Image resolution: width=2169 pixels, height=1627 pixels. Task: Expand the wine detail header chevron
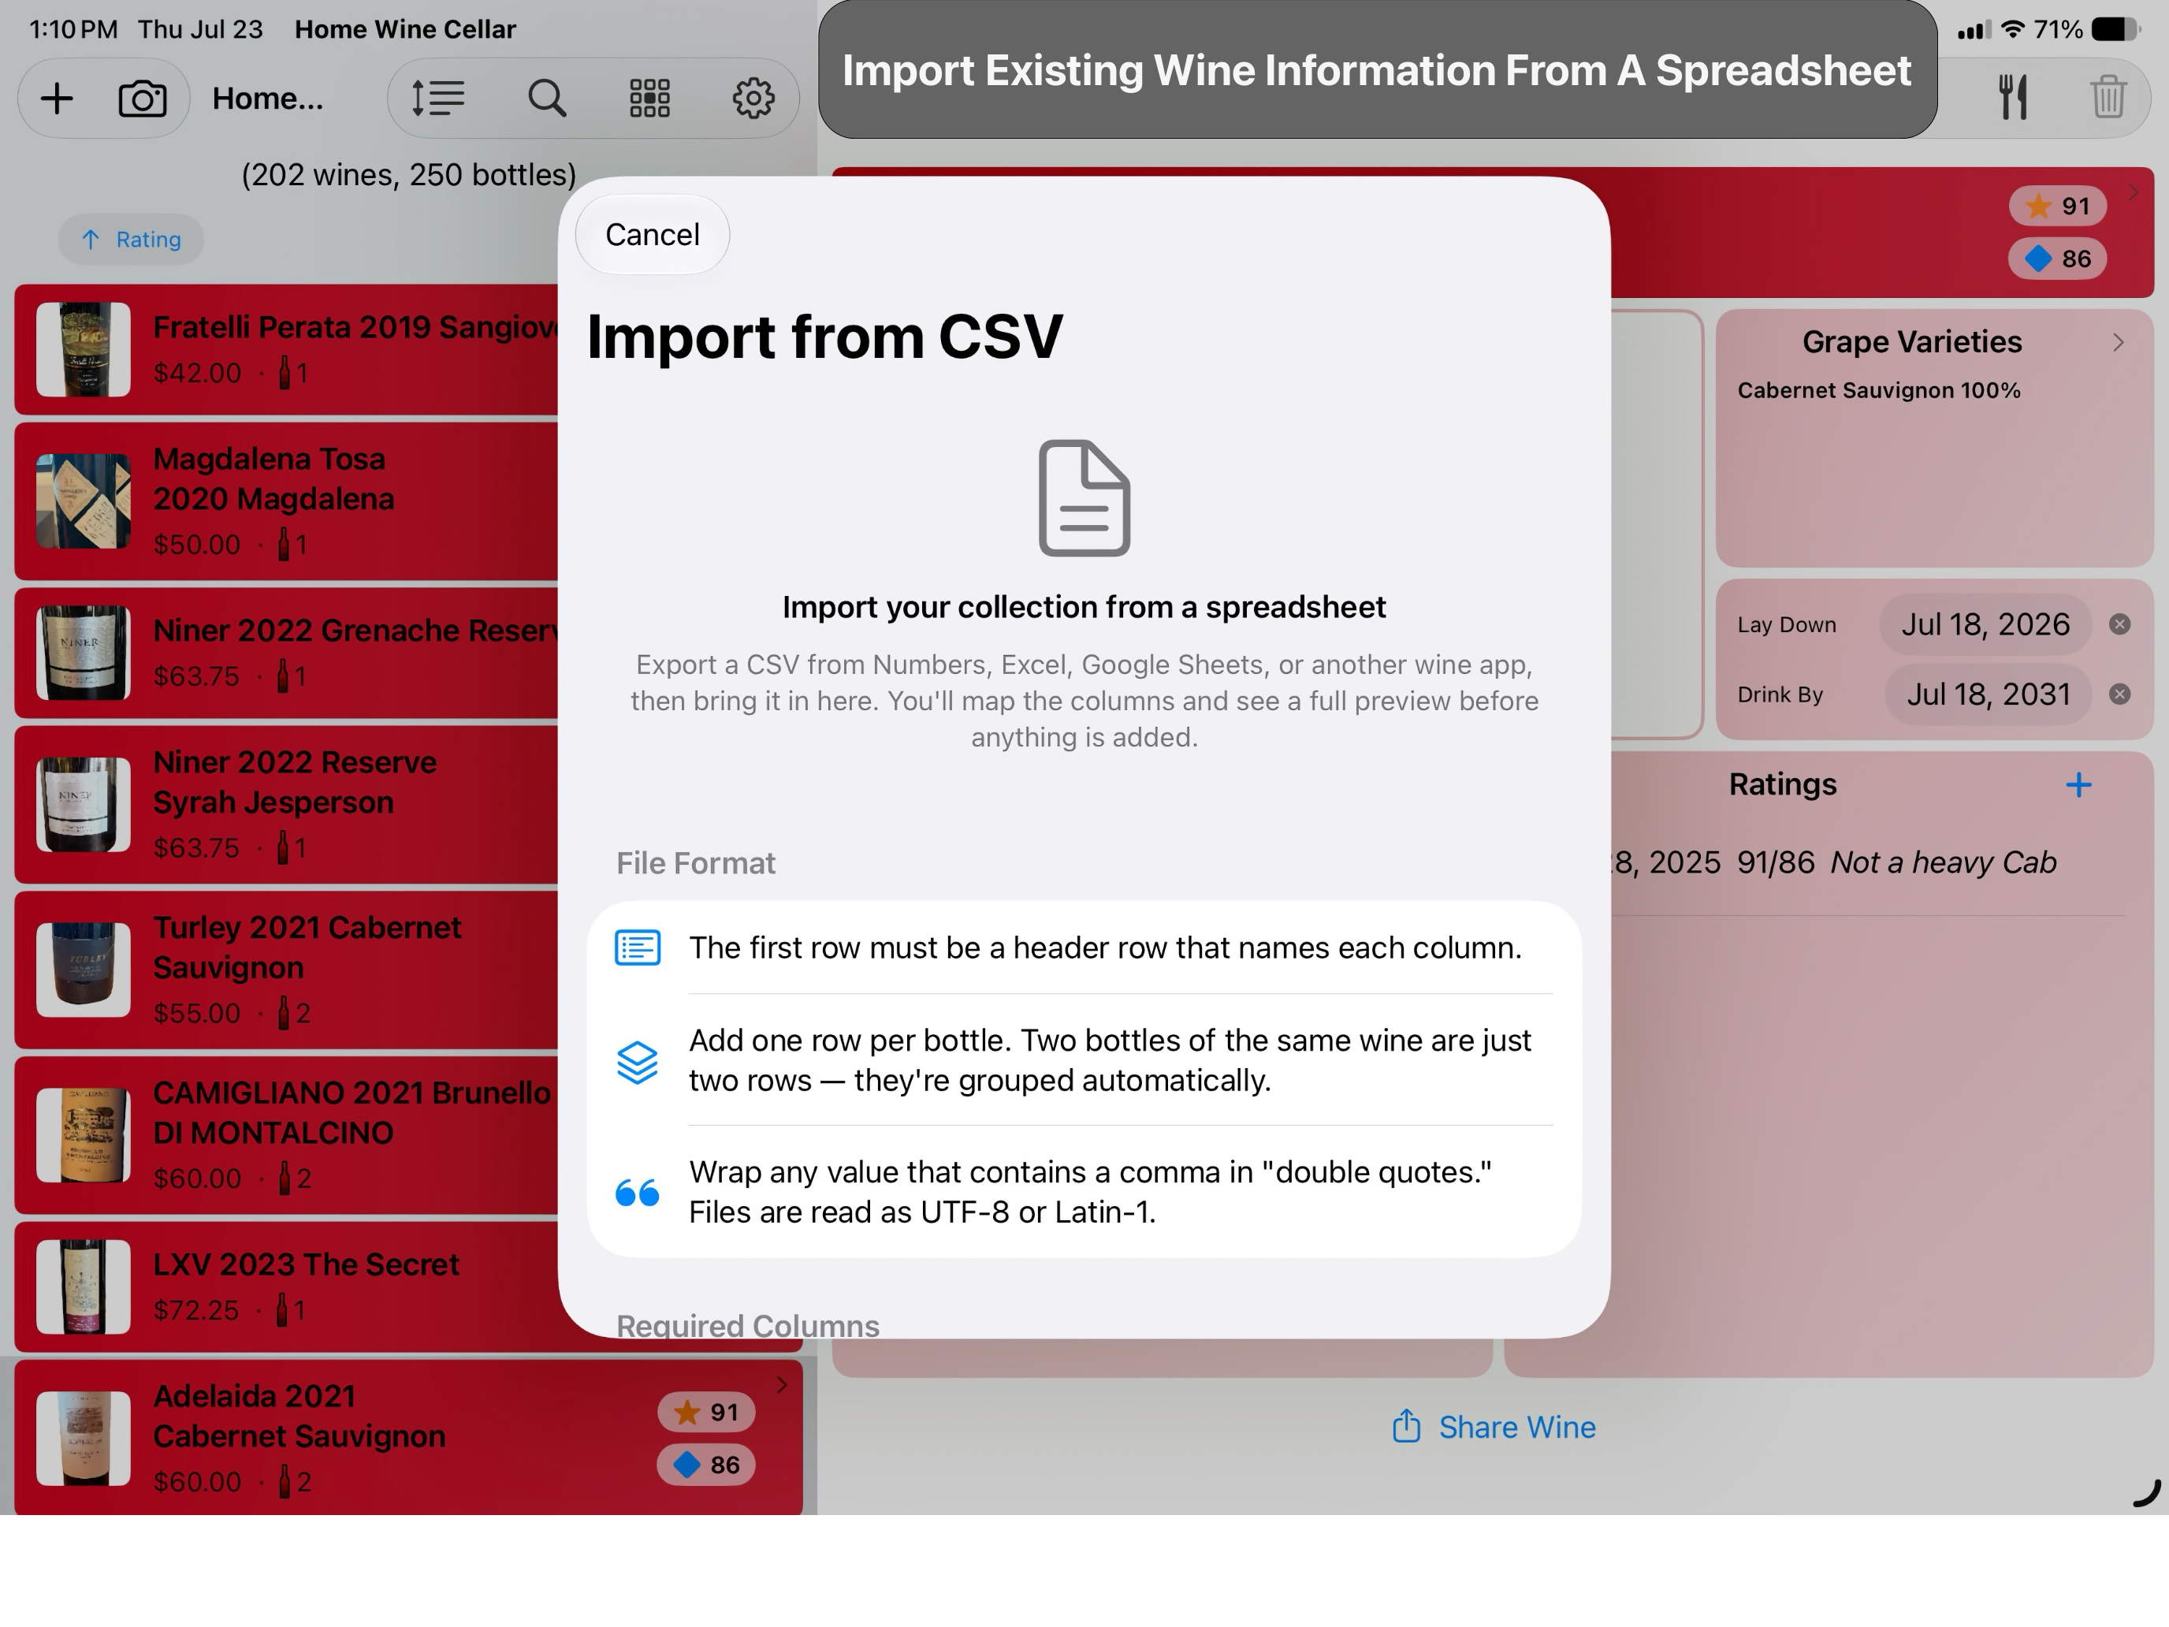[x=2133, y=192]
